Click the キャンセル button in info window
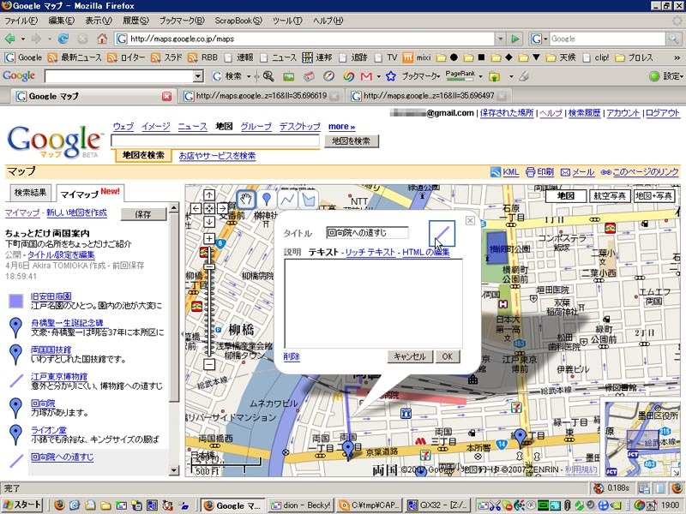This screenshot has width=686, height=514. pos(410,356)
